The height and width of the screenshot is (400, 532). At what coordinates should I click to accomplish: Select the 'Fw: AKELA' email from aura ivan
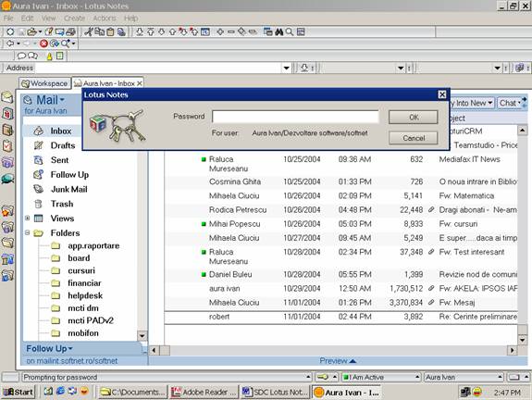(341, 289)
